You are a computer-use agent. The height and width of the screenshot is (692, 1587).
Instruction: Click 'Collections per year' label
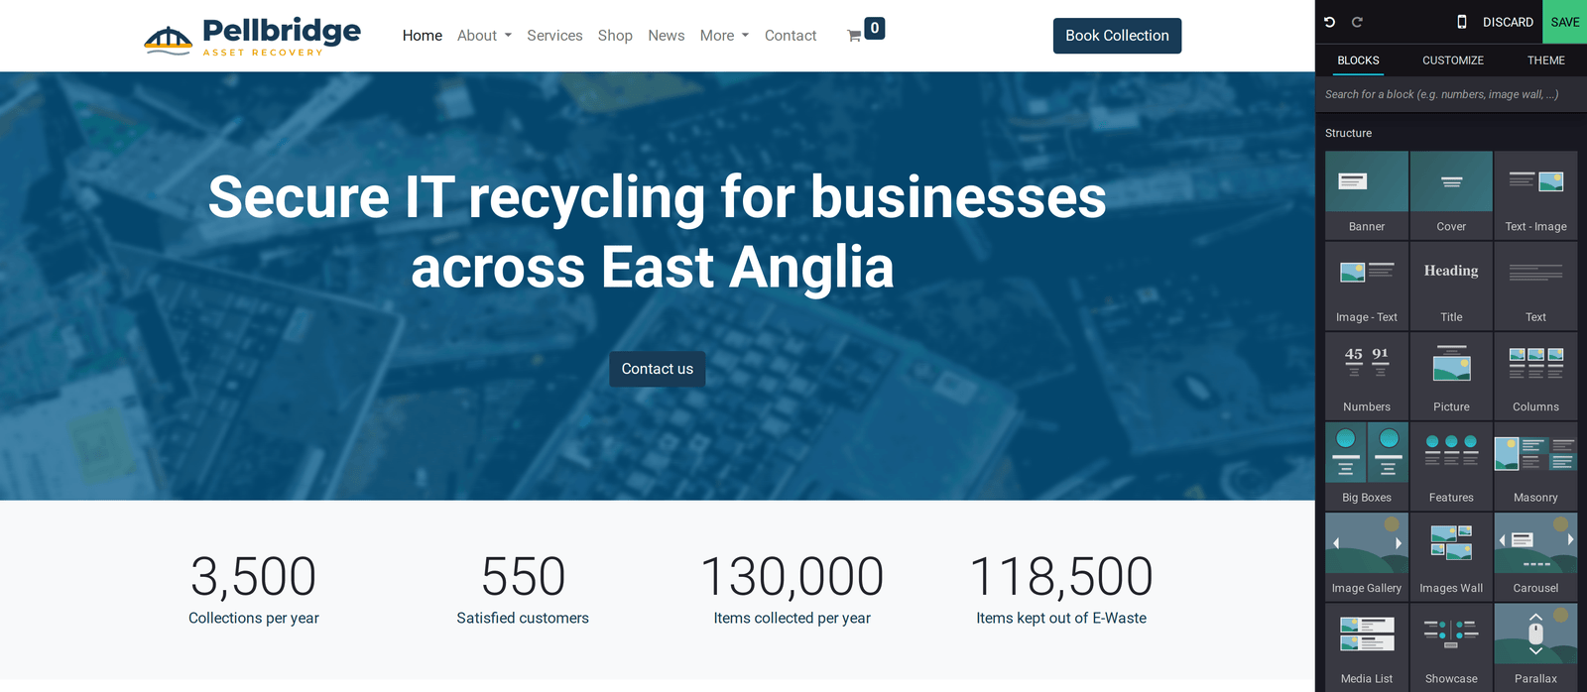(x=254, y=618)
